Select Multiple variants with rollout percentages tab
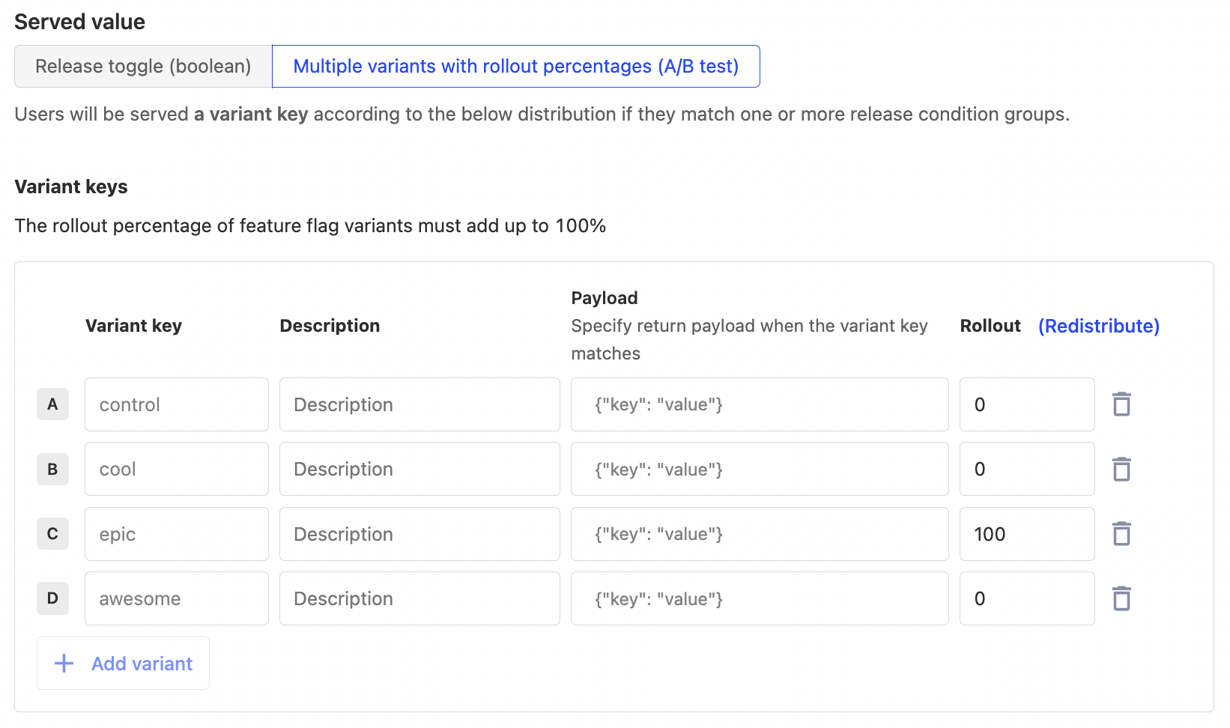 [515, 67]
